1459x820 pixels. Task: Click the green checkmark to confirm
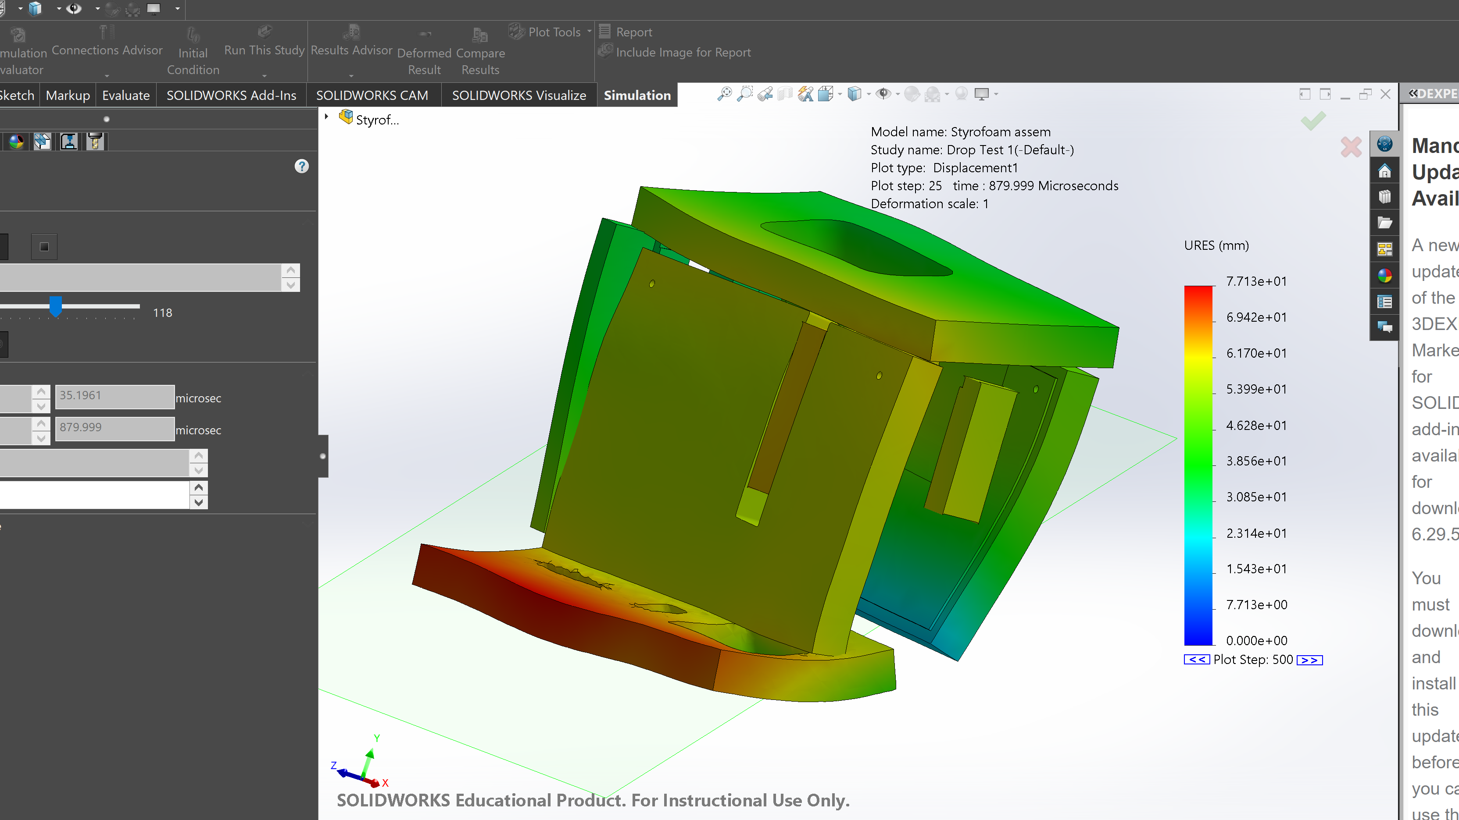click(x=1313, y=121)
